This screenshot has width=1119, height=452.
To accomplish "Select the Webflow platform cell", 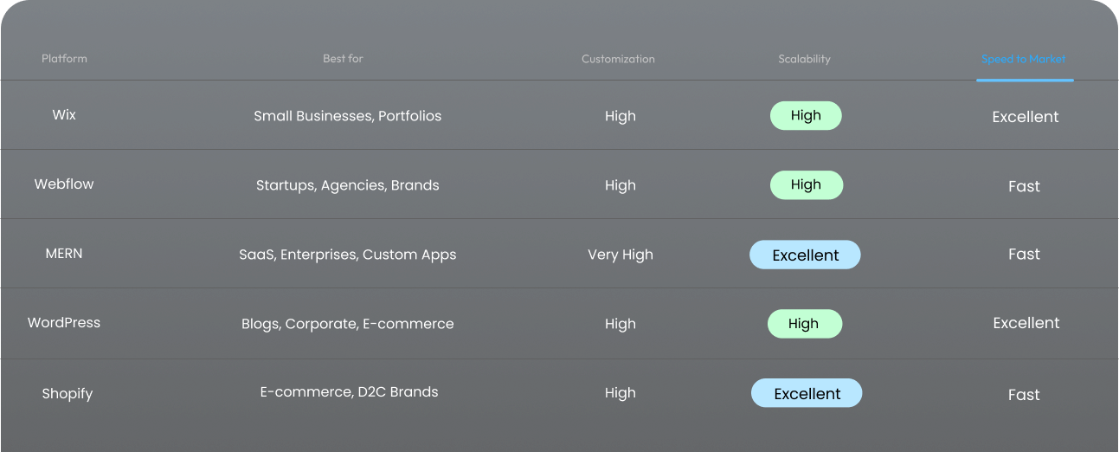I will tap(64, 184).
